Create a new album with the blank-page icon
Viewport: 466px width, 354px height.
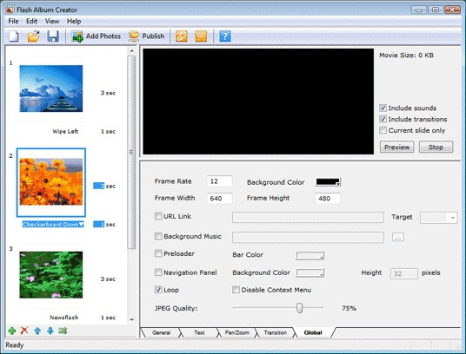click(14, 36)
